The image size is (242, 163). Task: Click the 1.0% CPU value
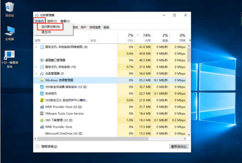[130, 120]
